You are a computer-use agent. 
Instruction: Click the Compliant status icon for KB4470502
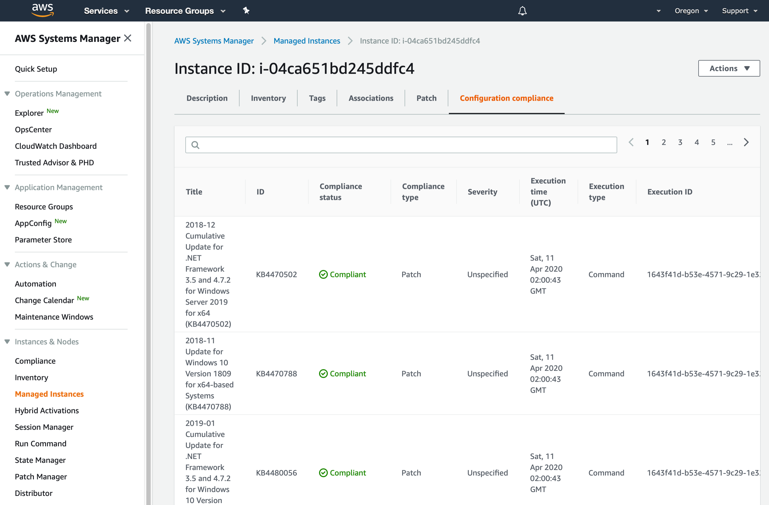pyautogui.click(x=323, y=274)
